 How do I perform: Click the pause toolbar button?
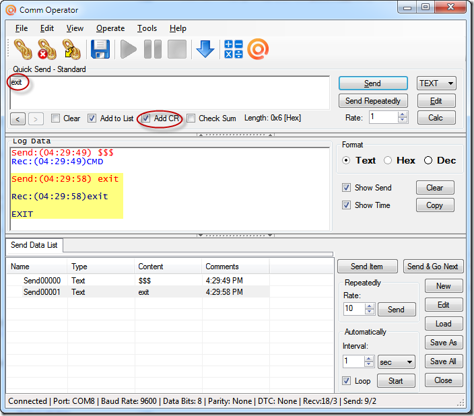pyautogui.click(x=153, y=49)
